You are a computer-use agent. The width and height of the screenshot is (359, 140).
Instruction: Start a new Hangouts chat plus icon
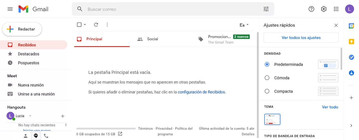(x=63, y=116)
